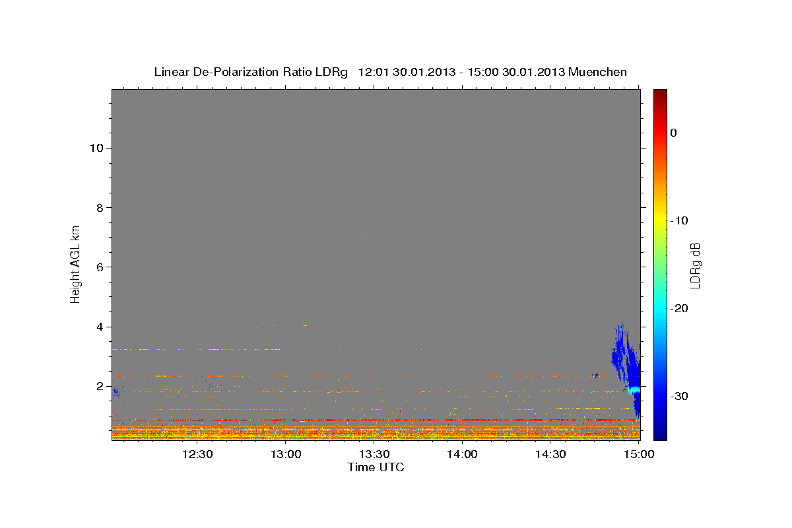Click the height tick label 8
792x528 pixels.
98,207
